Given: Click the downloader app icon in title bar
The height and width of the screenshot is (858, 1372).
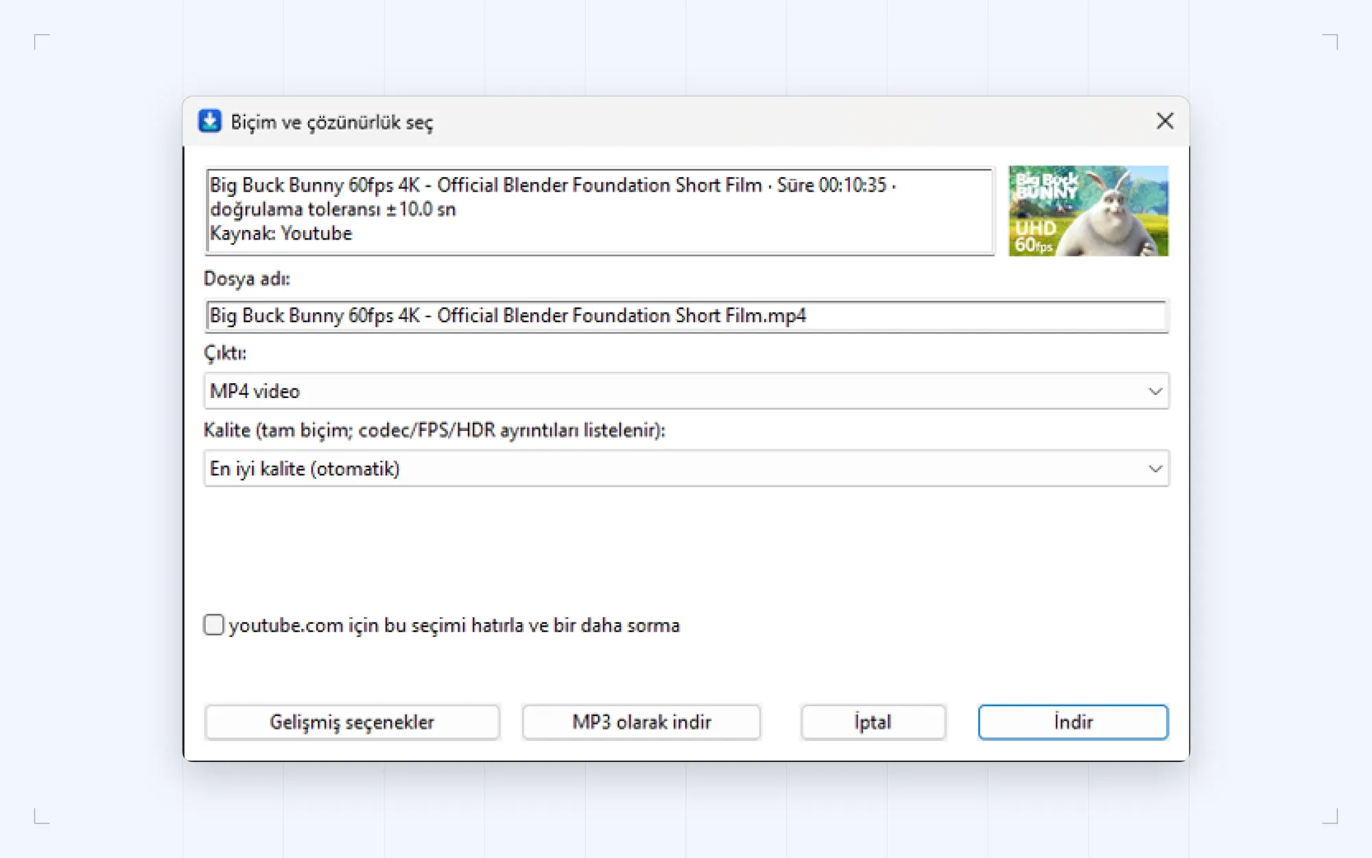Looking at the screenshot, I should click(x=210, y=121).
